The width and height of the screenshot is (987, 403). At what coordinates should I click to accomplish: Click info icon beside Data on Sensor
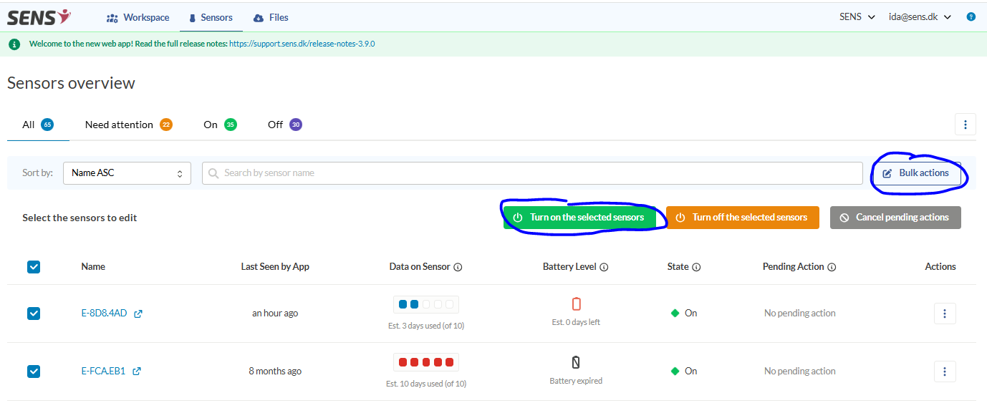[x=458, y=267]
